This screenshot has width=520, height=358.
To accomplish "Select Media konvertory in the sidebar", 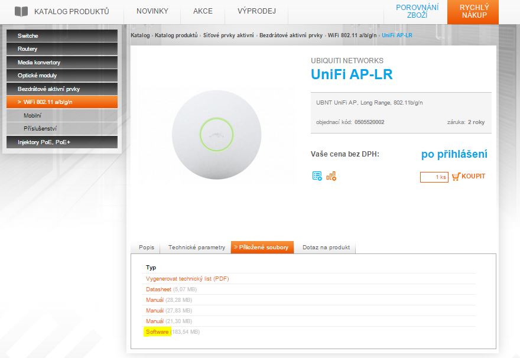I will [x=62, y=62].
